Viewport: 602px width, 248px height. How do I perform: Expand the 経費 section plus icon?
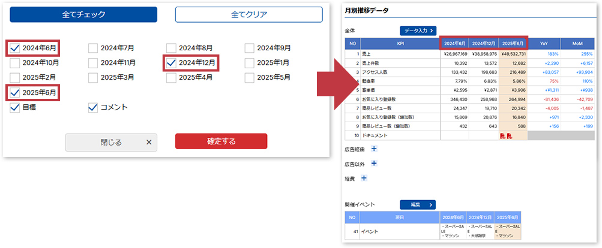364,177
